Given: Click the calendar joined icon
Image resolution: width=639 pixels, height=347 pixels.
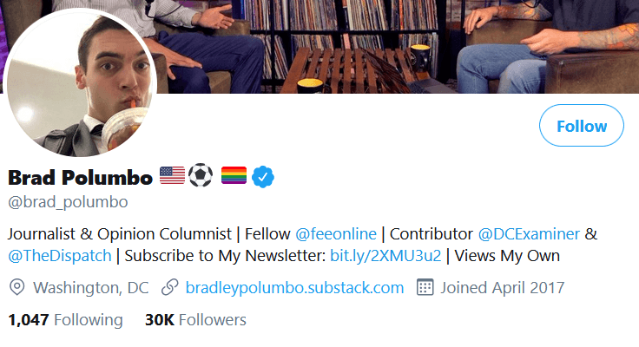Looking at the screenshot, I should (425, 287).
